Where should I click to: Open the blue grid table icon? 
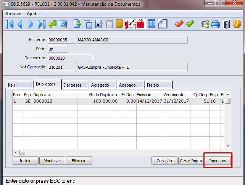pos(152,24)
